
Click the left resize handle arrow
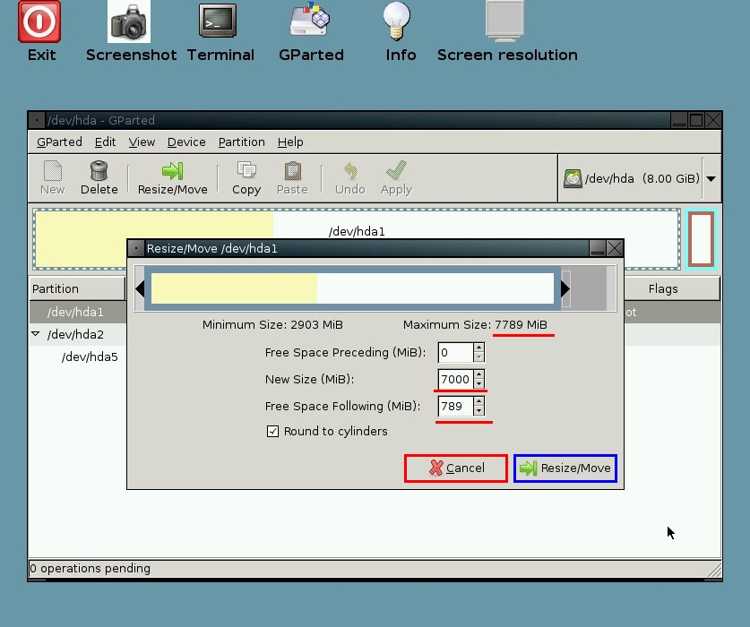pos(140,289)
